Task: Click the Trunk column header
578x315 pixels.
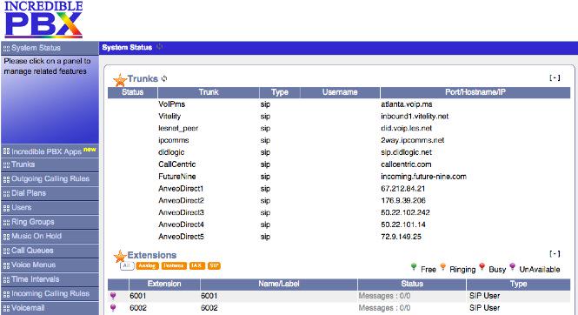Action: click(209, 92)
